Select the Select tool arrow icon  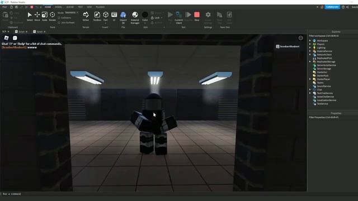pos(30,15)
